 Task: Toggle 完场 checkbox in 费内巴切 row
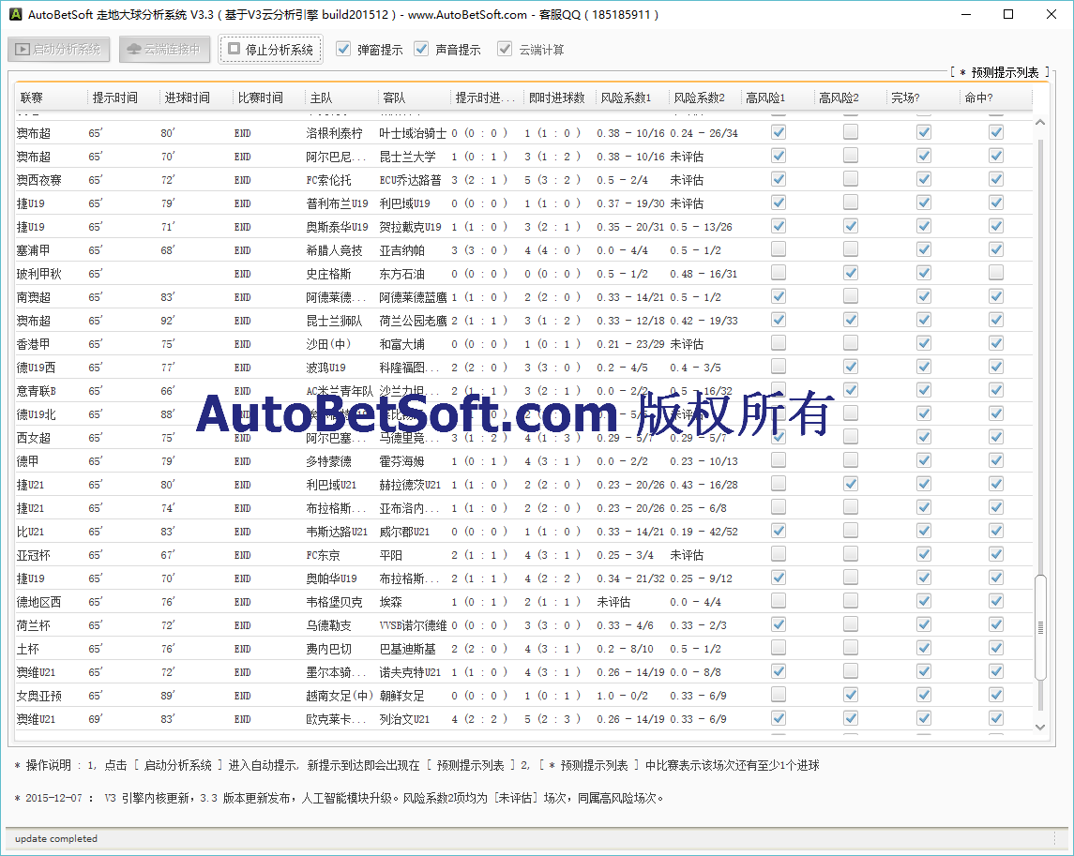[923, 648]
